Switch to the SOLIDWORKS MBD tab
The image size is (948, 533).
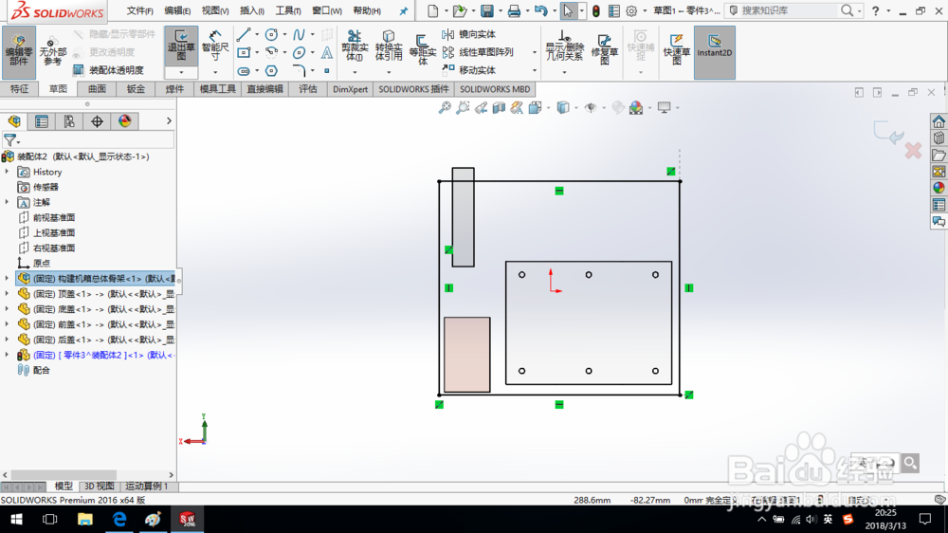495,89
